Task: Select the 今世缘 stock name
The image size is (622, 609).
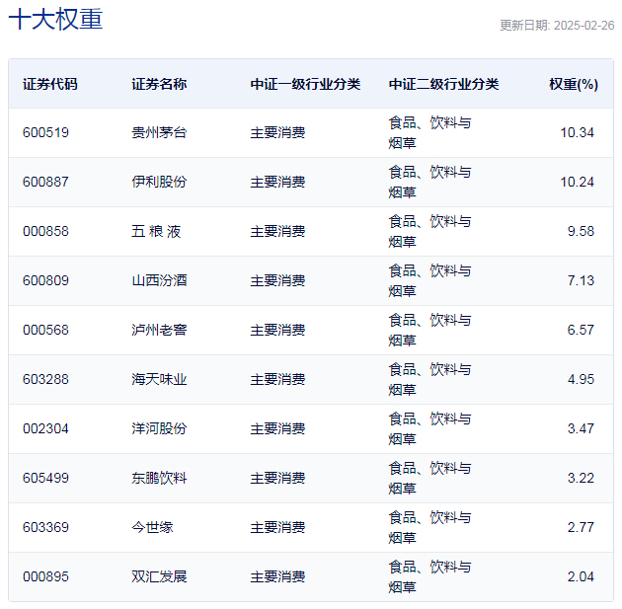Action: click(x=152, y=527)
